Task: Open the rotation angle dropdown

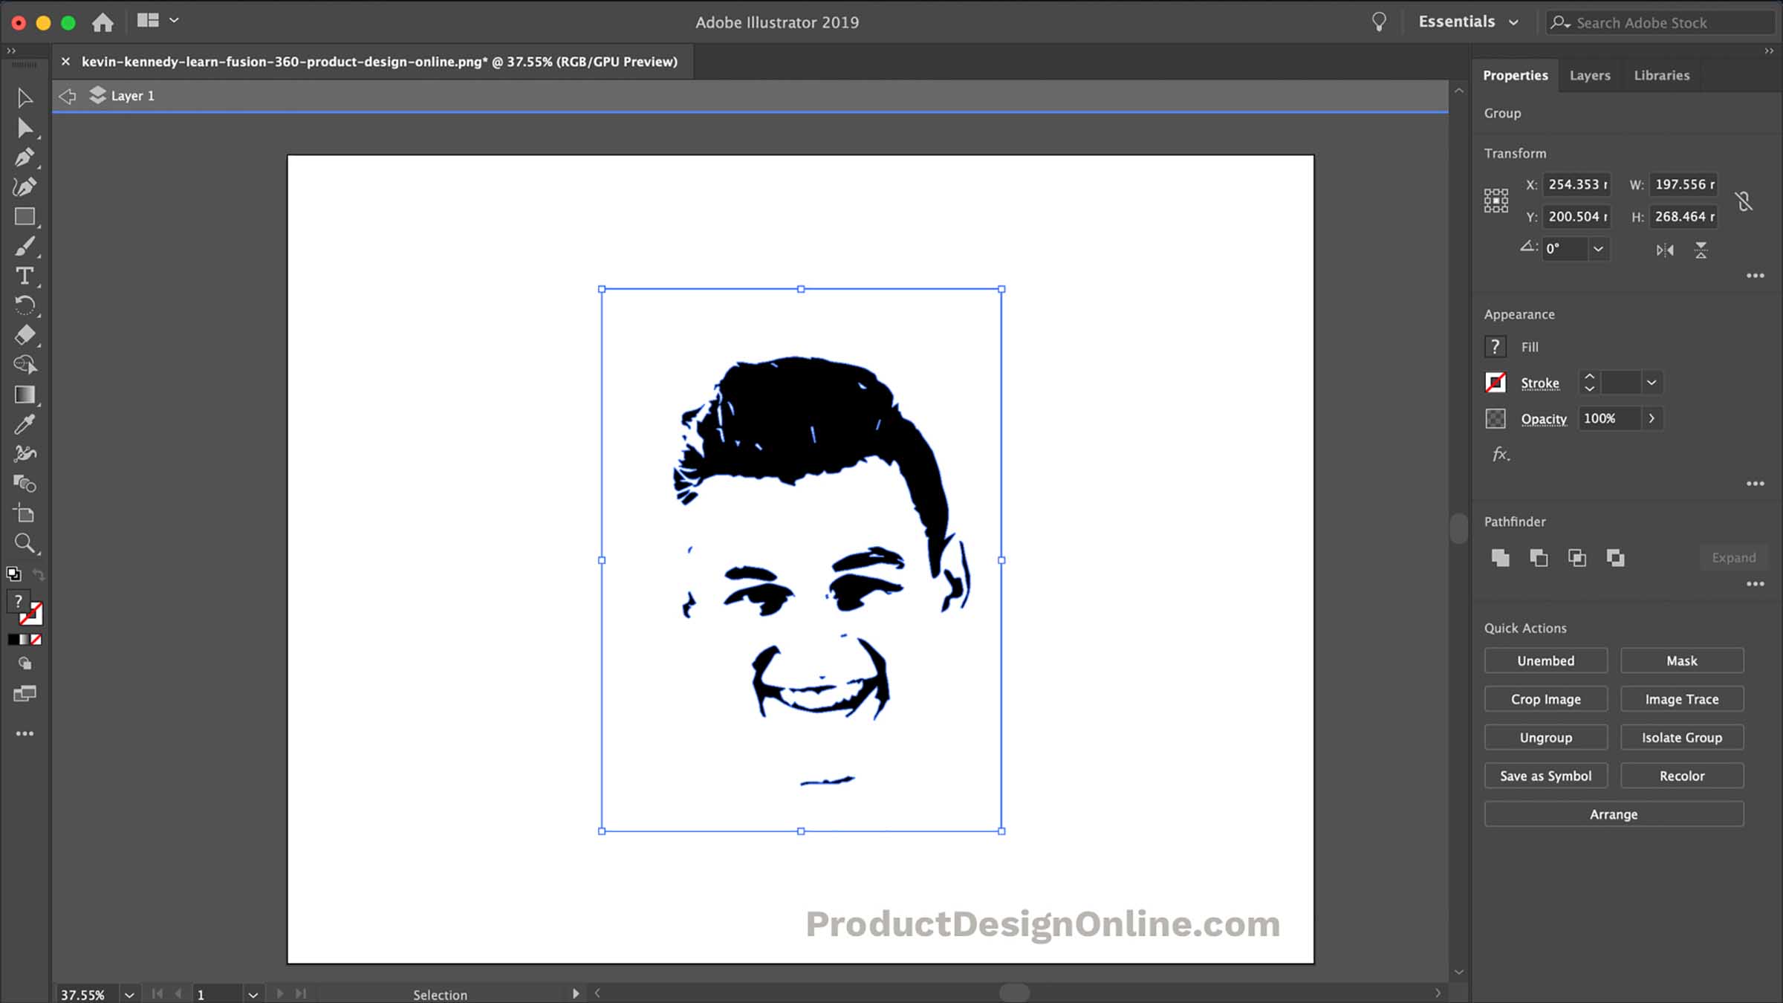Action: click(1598, 249)
